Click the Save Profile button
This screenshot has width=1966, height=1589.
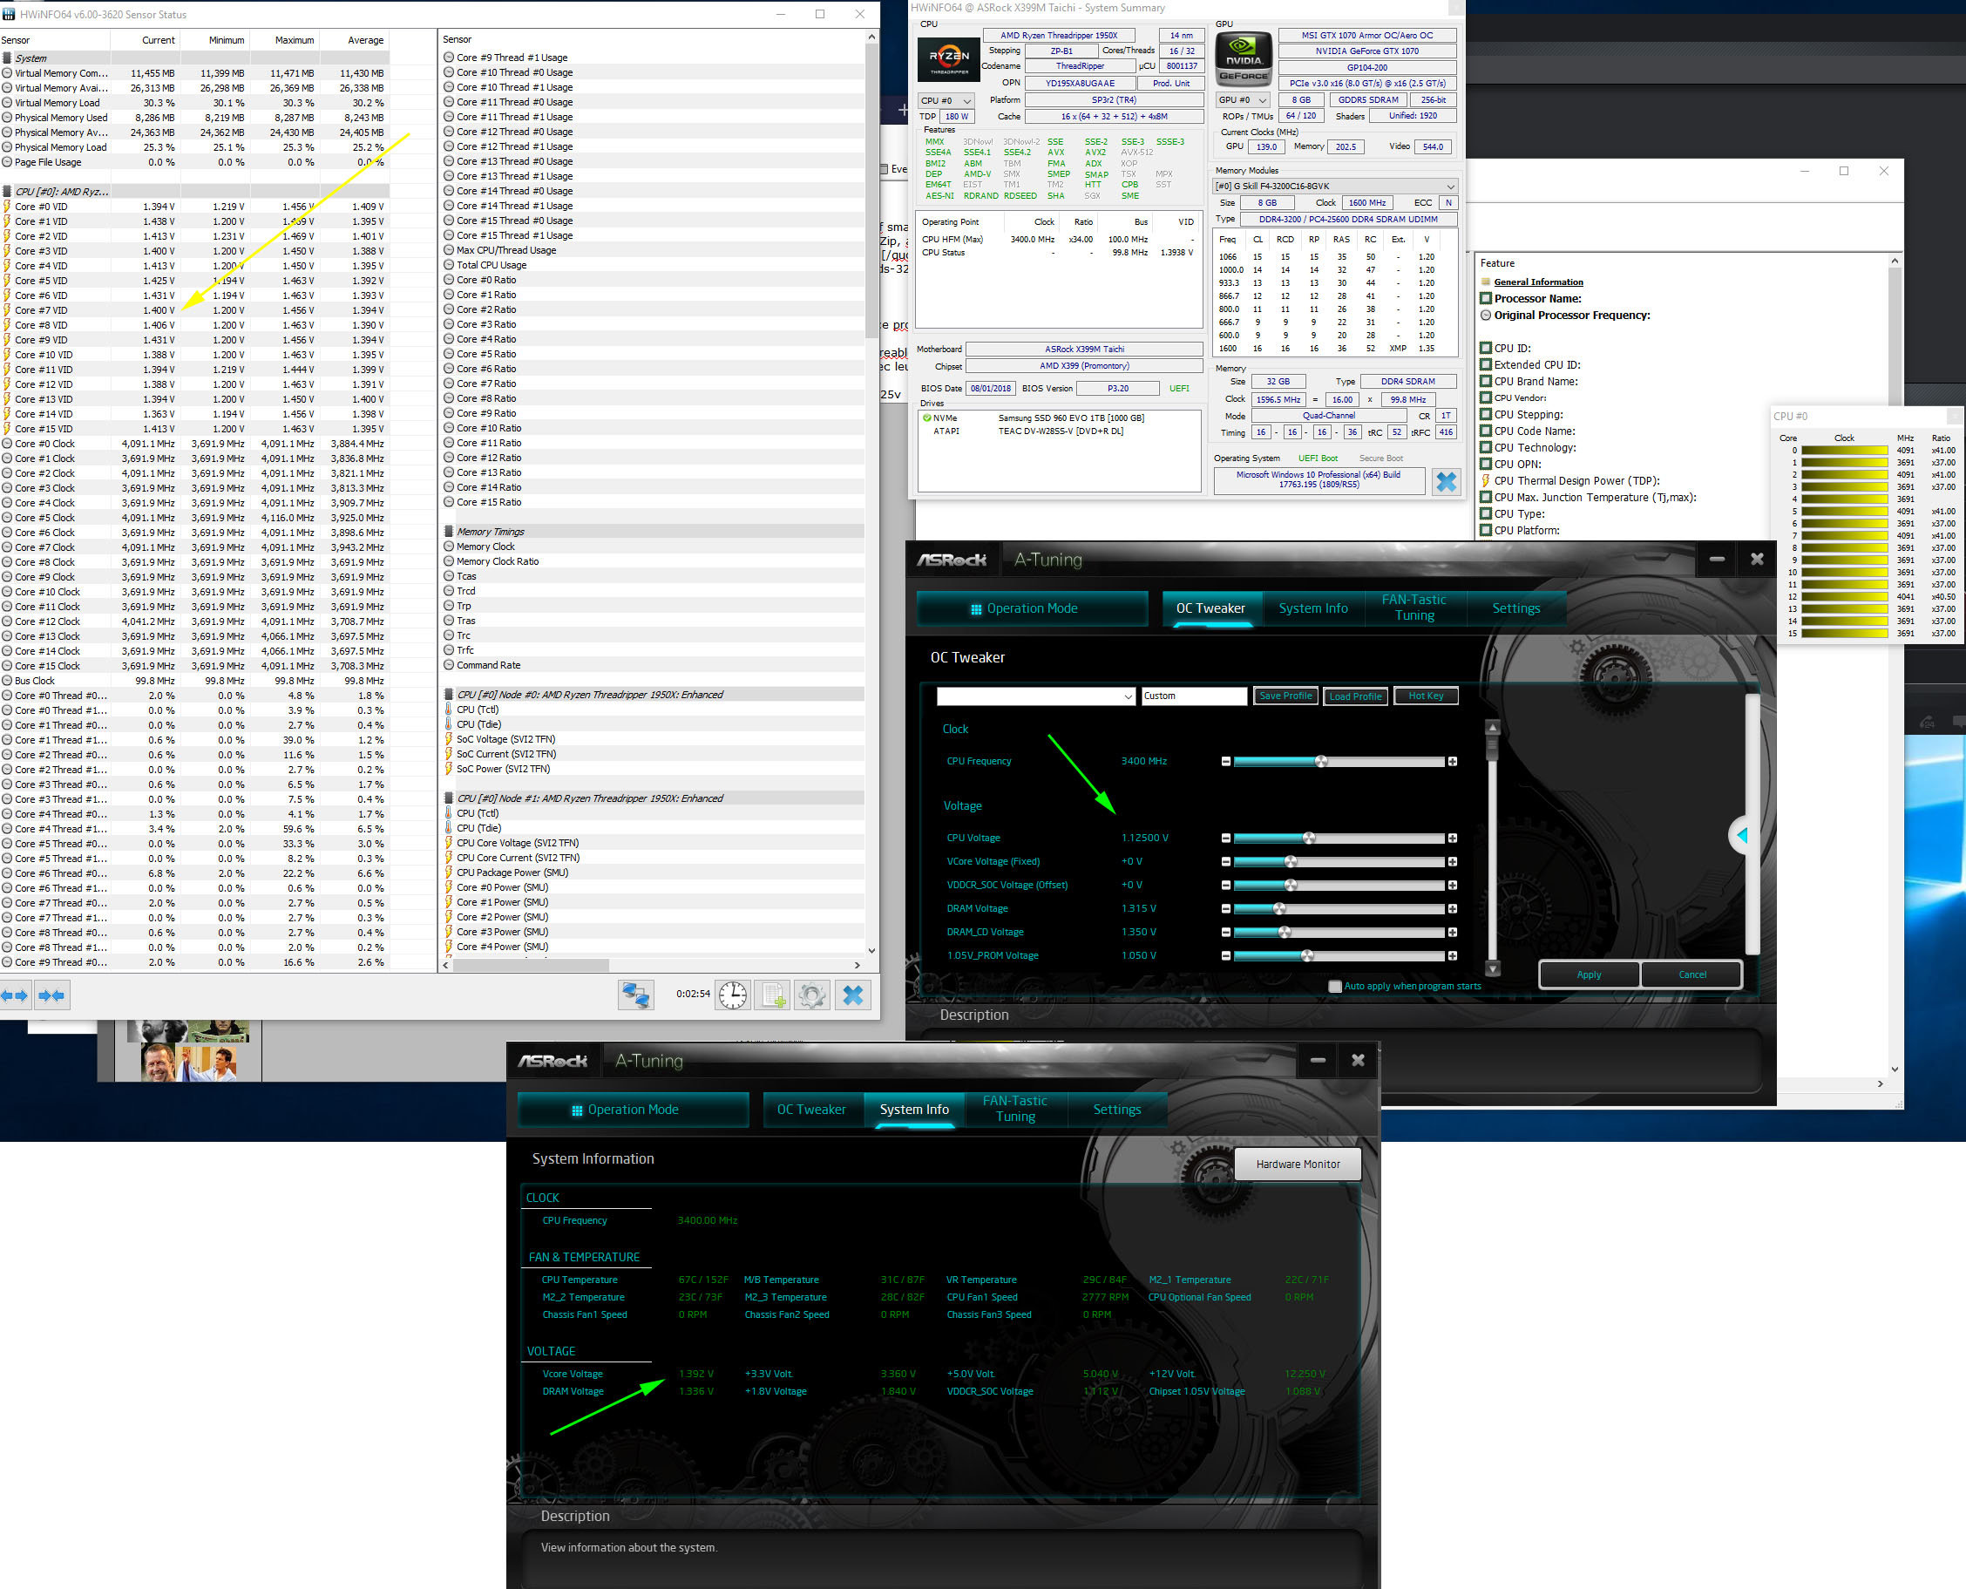[1285, 696]
